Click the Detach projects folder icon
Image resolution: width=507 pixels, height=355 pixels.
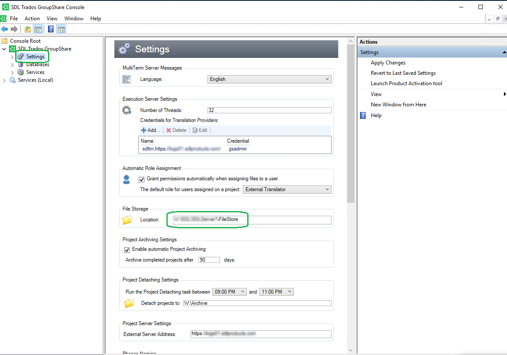coord(129,303)
